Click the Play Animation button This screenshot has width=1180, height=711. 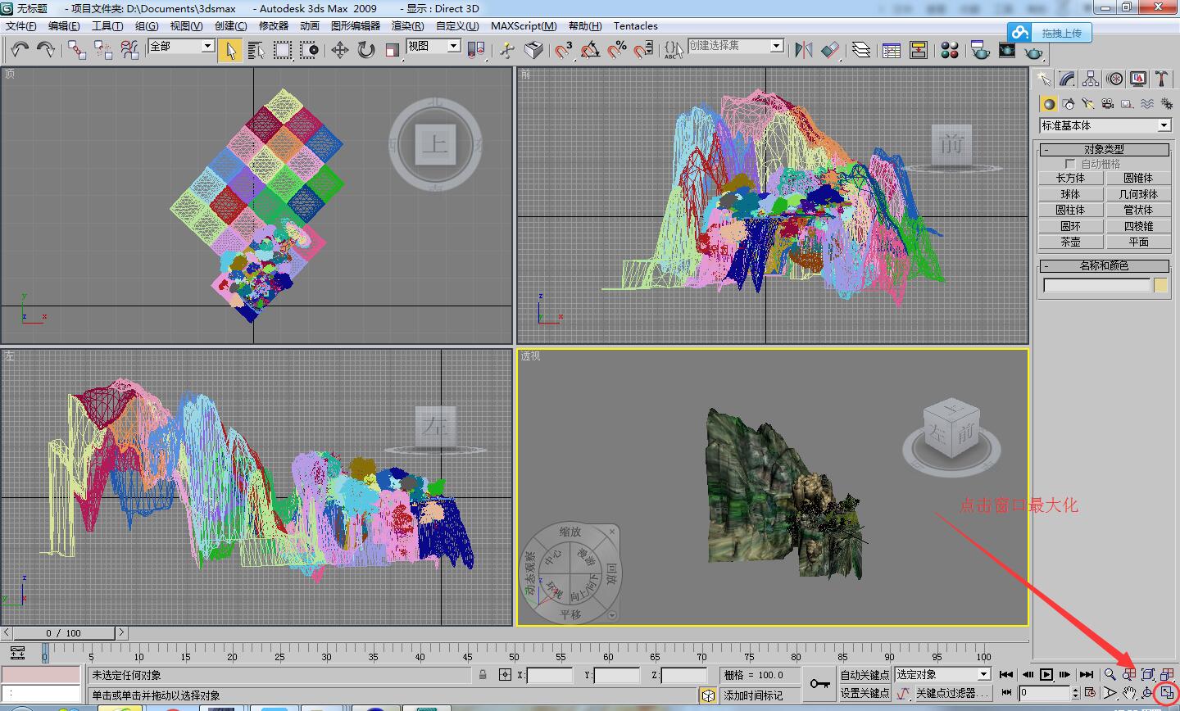[x=1046, y=675]
